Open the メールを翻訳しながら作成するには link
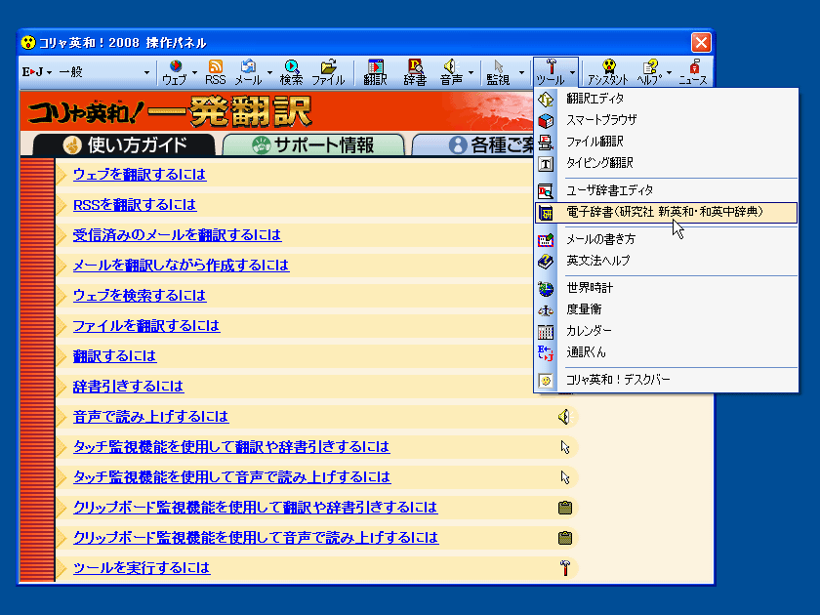The width and height of the screenshot is (820, 615). 181,266
